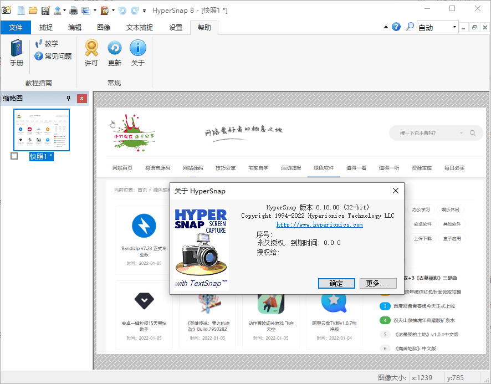The image size is (491, 384).
Task: Switch to the 捕捉 (Capture) ribbon tab
Action: click(x=45, y=27)
